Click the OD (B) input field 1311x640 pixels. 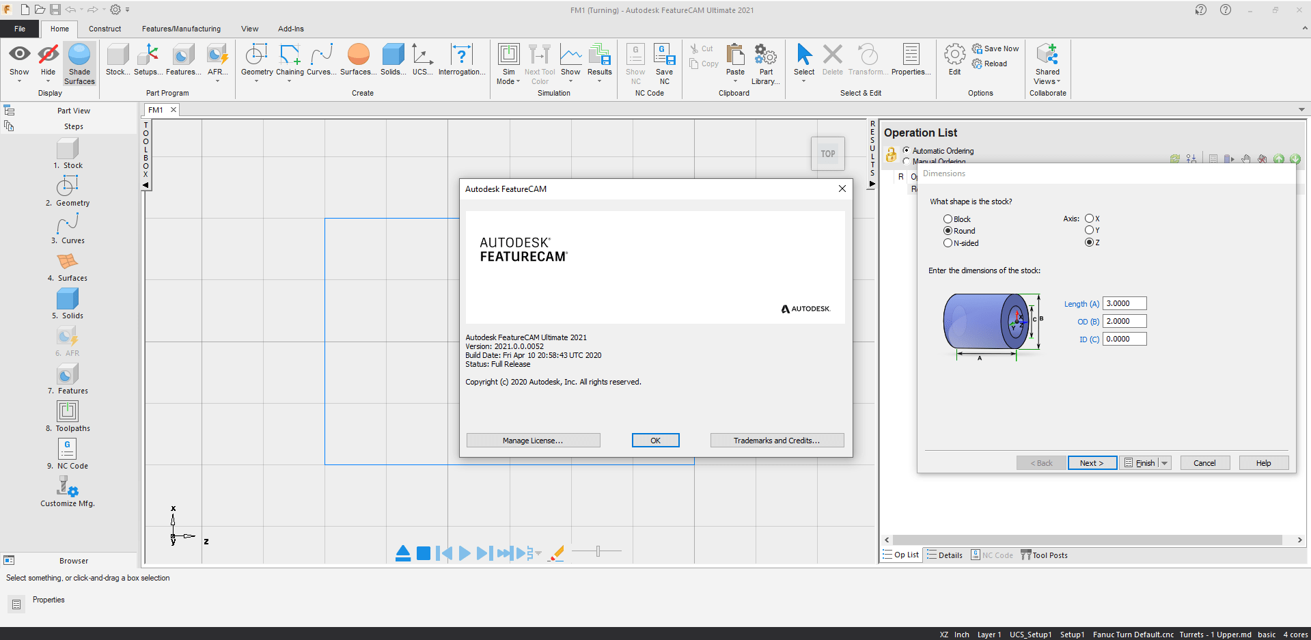point(1124,321)
